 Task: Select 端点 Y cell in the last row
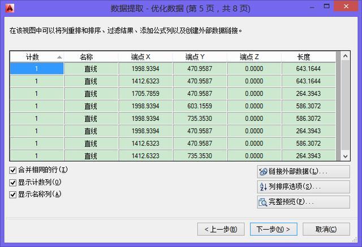200,156
